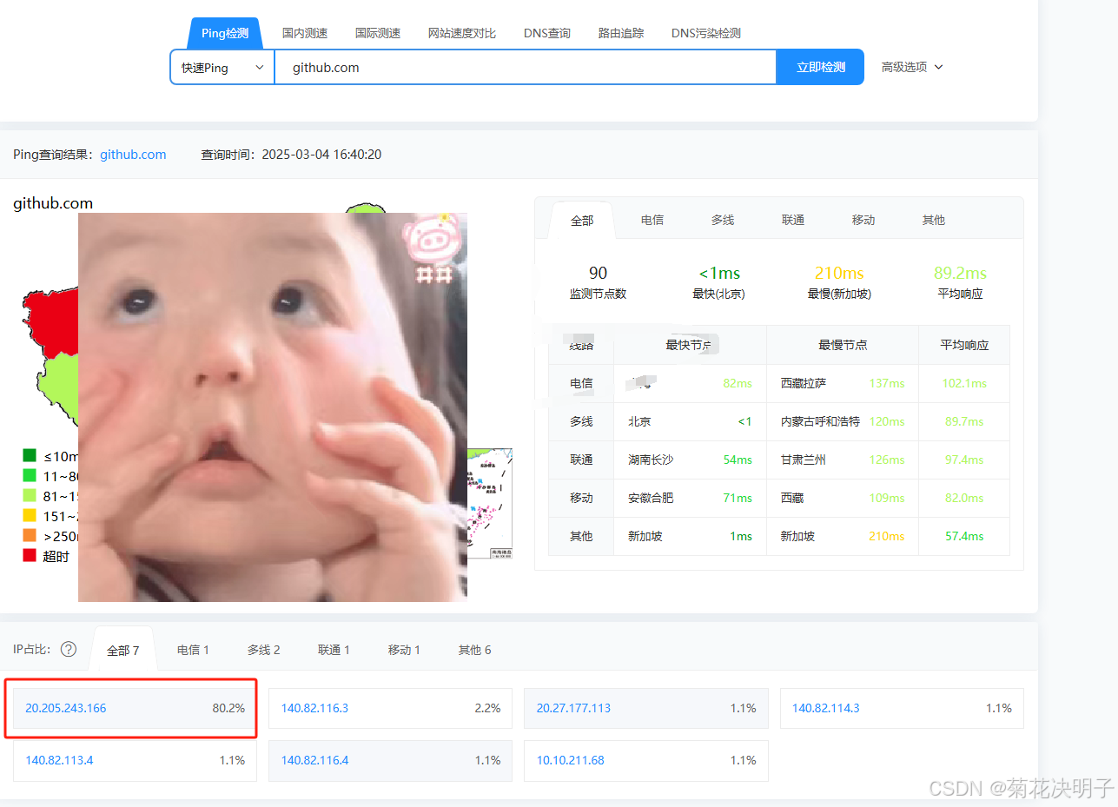Click 甘肃兰州 slowest node cell
1118x807 pixels.
(x=804, y=460)
